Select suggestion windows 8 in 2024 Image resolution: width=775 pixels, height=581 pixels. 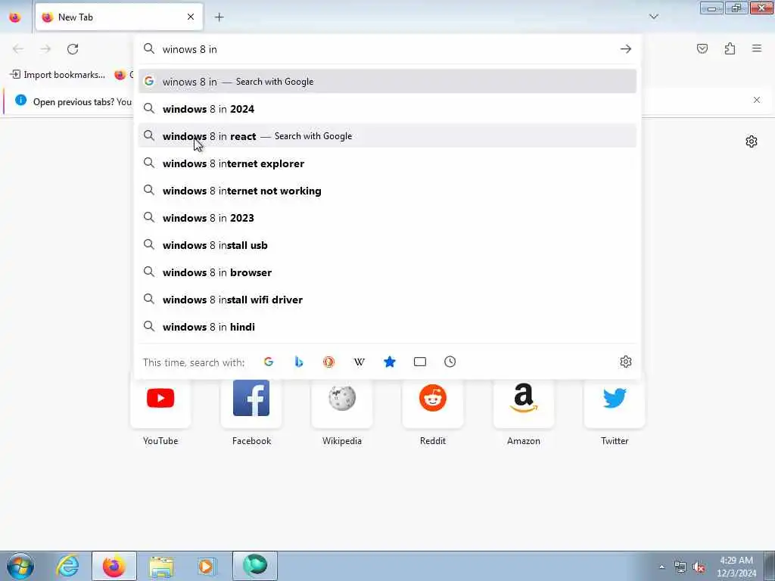click(387, 109)
